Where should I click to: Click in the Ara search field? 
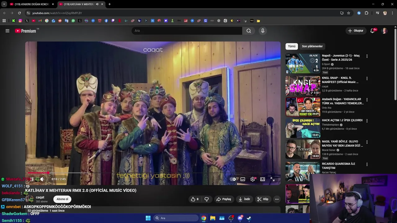pyautogui.click(x=187, y=31)
